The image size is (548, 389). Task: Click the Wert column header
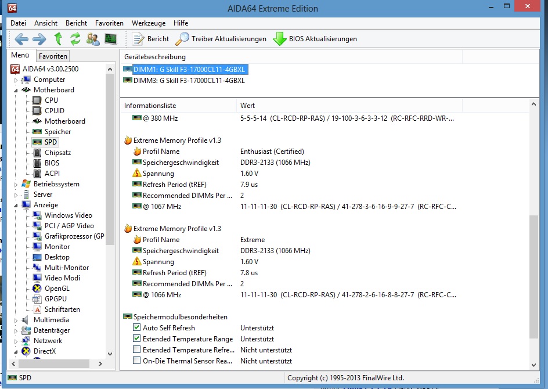(349, 106)
